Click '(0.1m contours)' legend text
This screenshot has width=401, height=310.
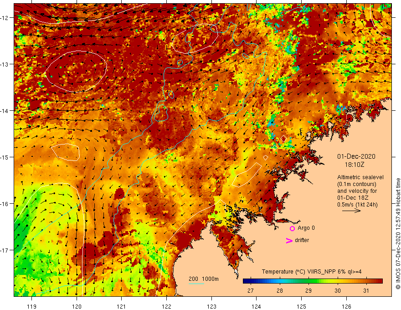point(357,184)
